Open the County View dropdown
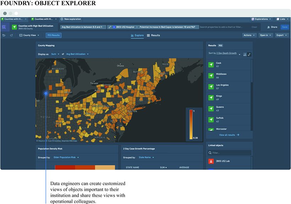Screen dimensions: 291x204 (30, 35)
